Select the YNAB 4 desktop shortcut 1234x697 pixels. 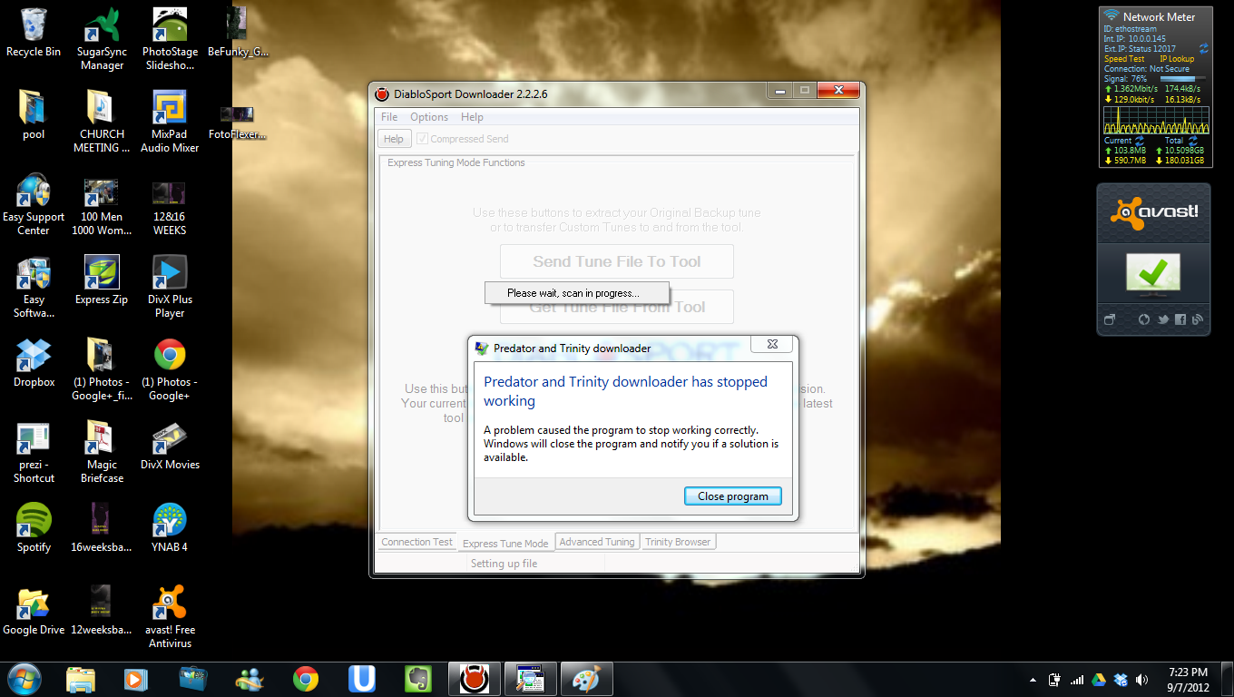click(x=170, y=528)
